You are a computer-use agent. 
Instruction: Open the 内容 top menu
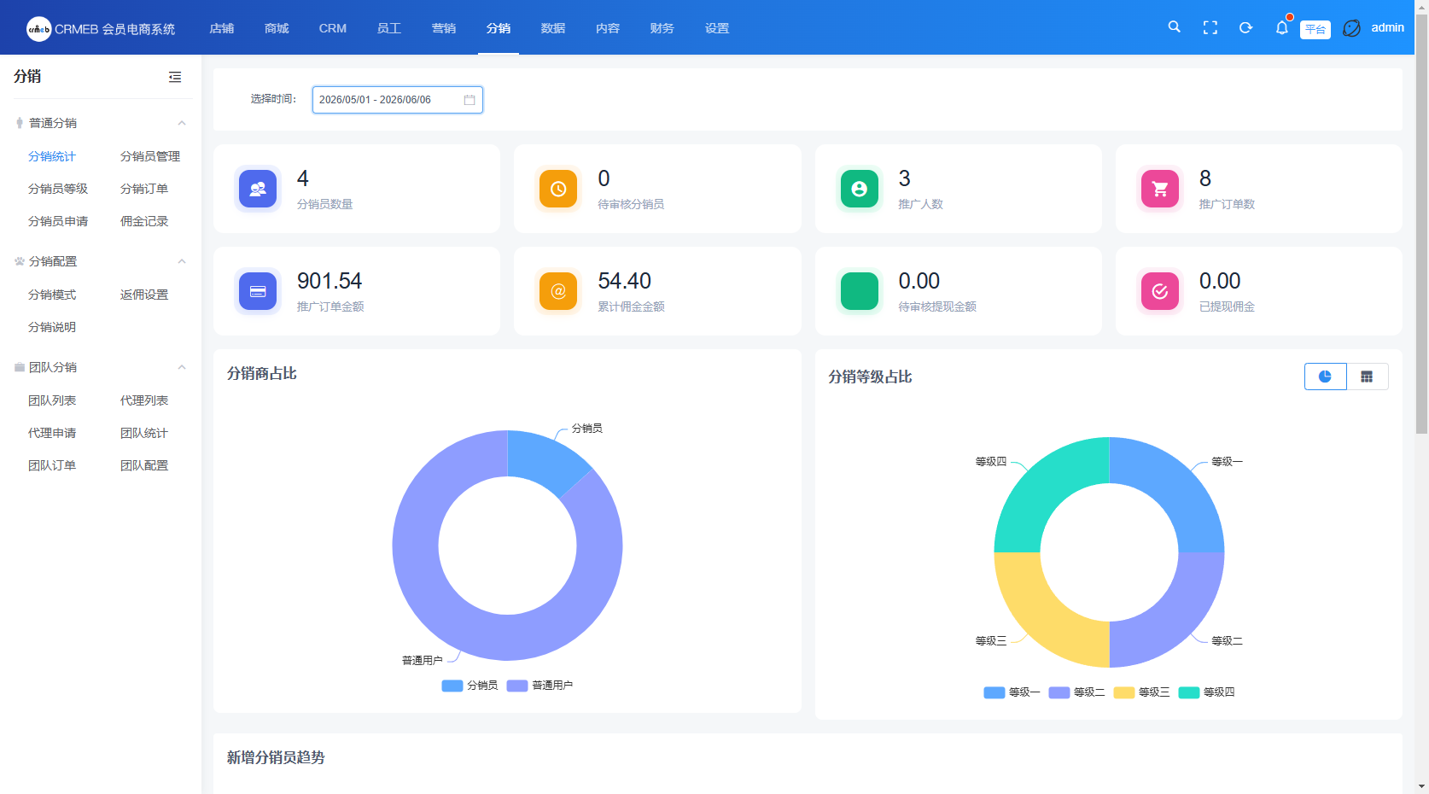[608, 28]
